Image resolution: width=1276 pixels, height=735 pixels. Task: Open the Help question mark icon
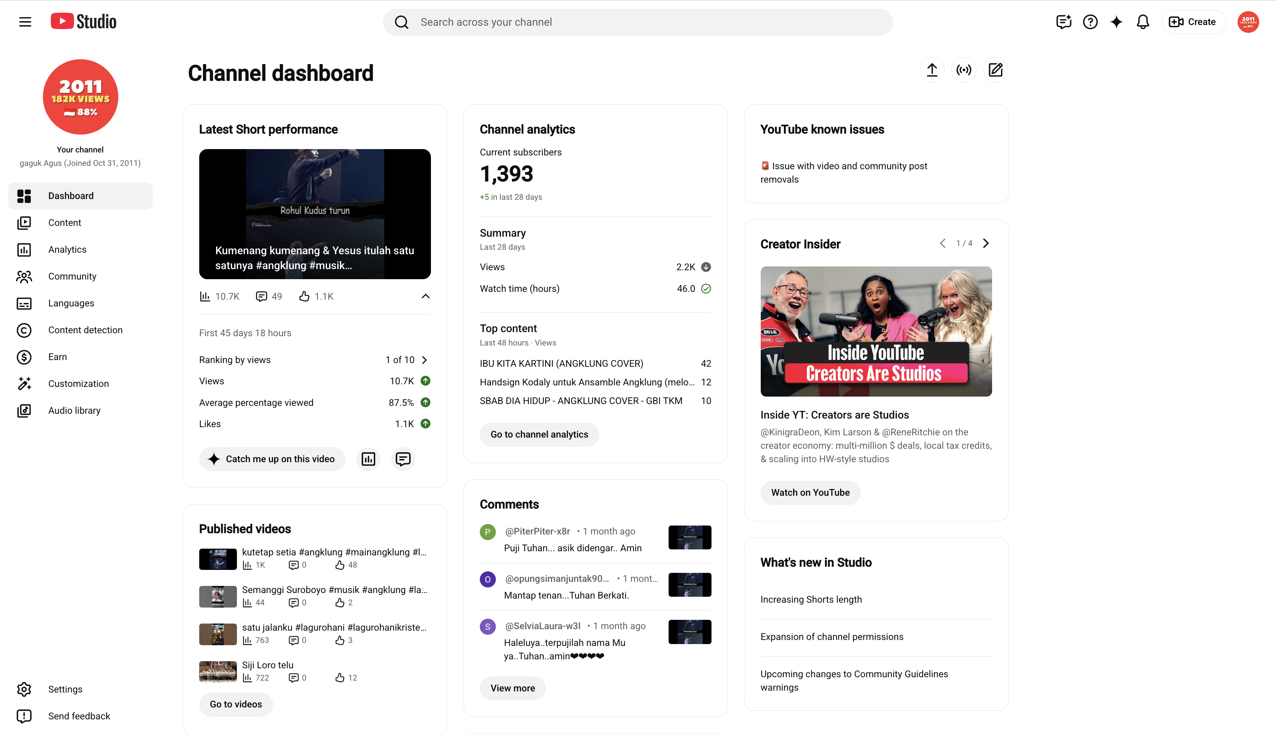[1090, 22]
